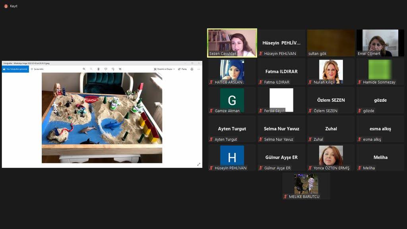407x229 pixels.
Task: Click the Şuraya ekle option
Action: point(37,69)
